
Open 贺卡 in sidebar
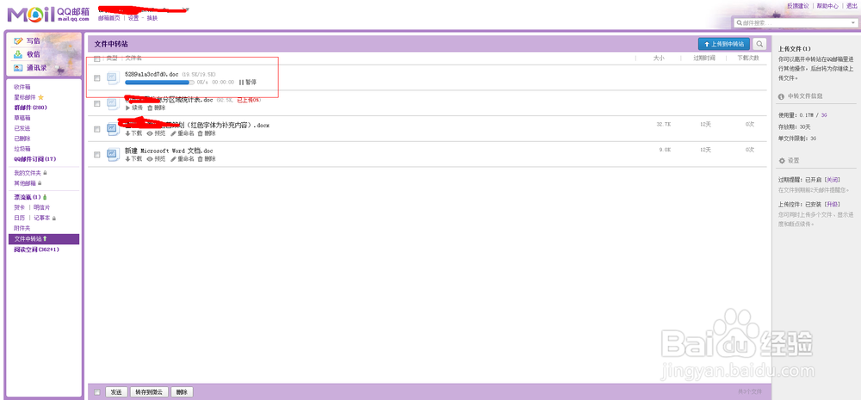(x=19, y=207)
